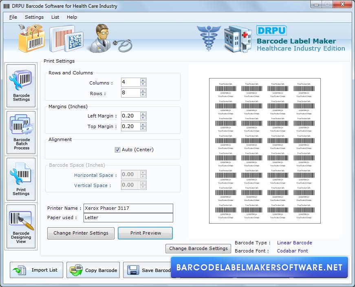Click the Import List button label
355x287 pixels.
coord(44,270)
